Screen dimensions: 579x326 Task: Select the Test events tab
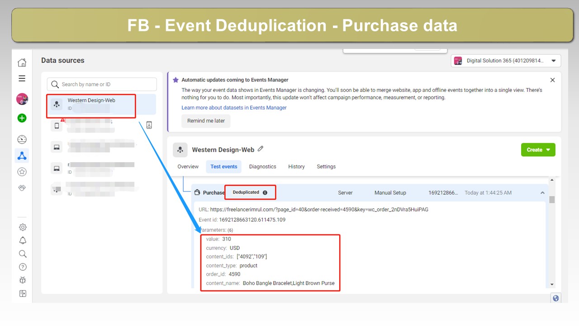(x=224, y=167)
